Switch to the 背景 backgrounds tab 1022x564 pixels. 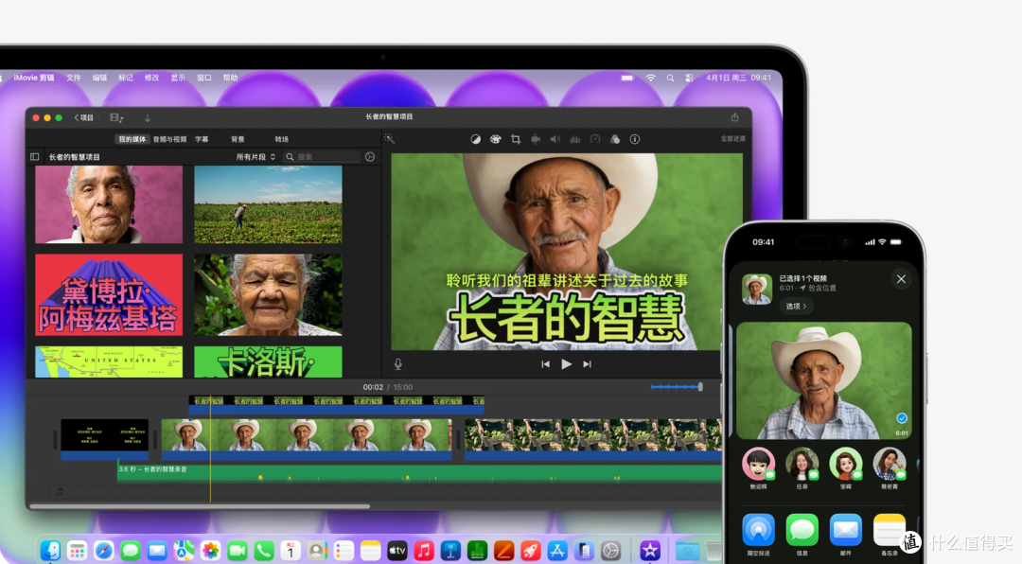238,139
